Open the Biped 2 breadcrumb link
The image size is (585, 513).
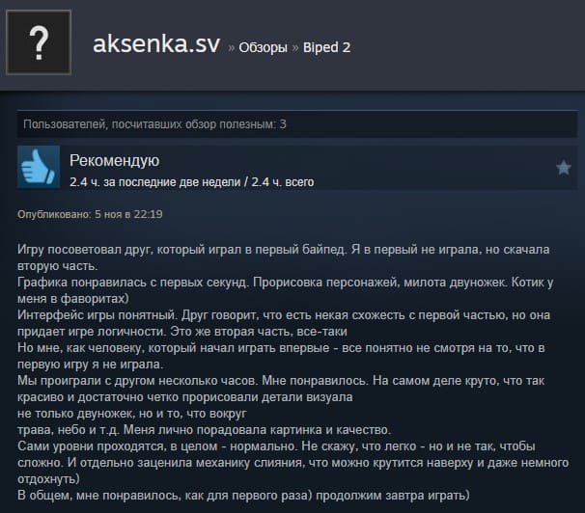click(327, 47)
